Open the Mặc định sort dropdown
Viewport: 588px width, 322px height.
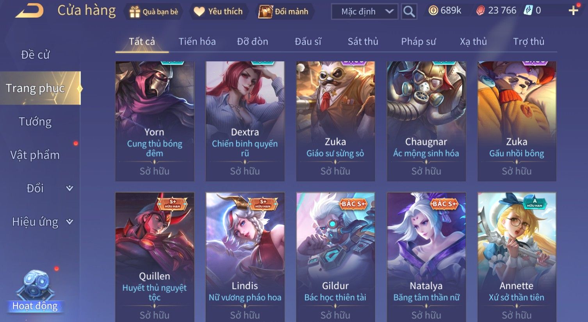click(364, 12)
